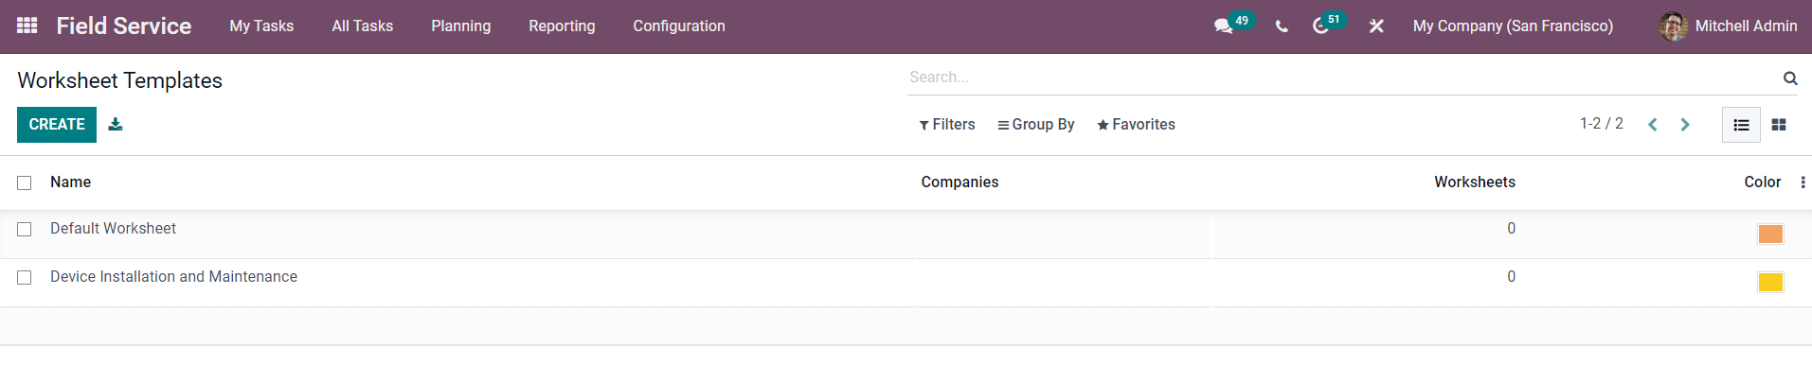Check the Default Worksheet row checkbox
This screenshot has height=382, width=1812.
click(x=25, y=229)
